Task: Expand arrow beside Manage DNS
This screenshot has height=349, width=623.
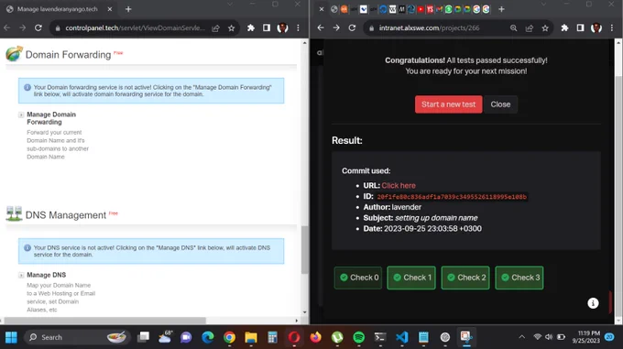Action: click(x=21, y=275)
